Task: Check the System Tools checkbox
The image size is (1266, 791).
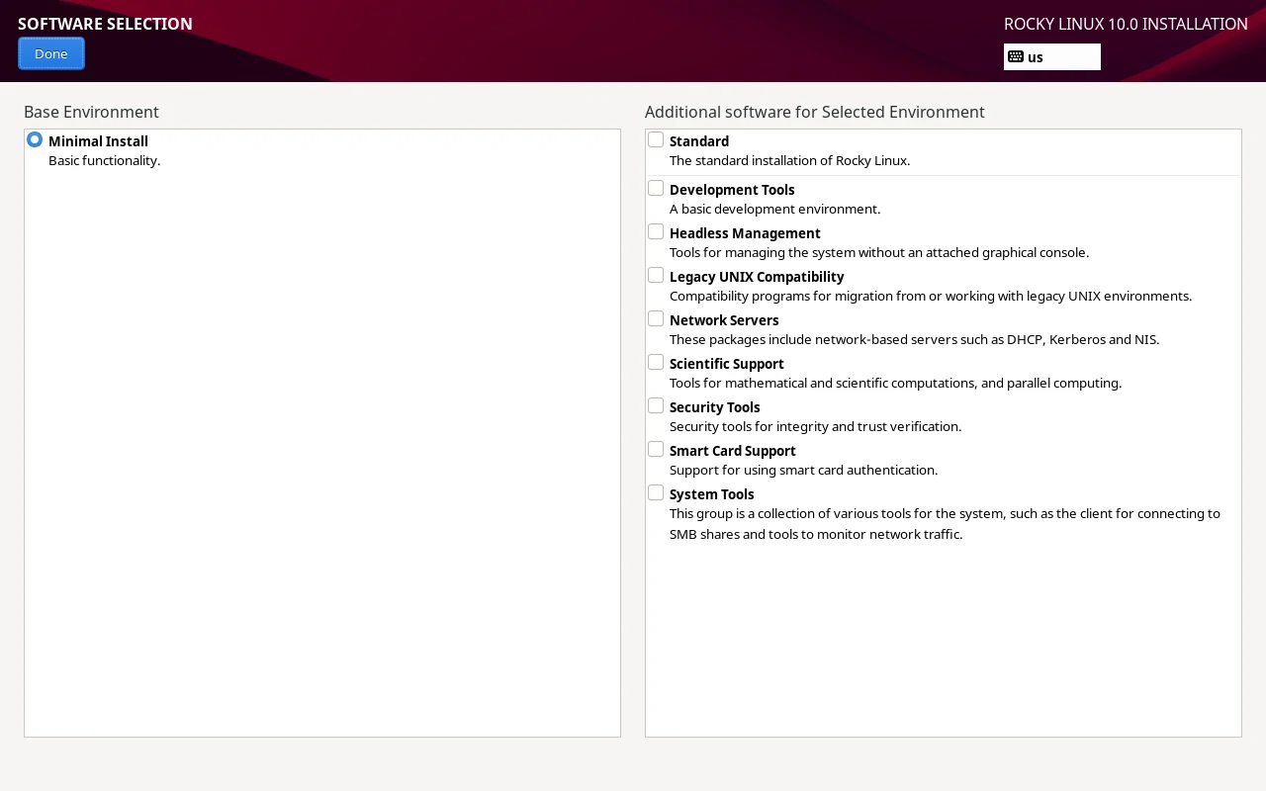Action: [x=656, y=492]
